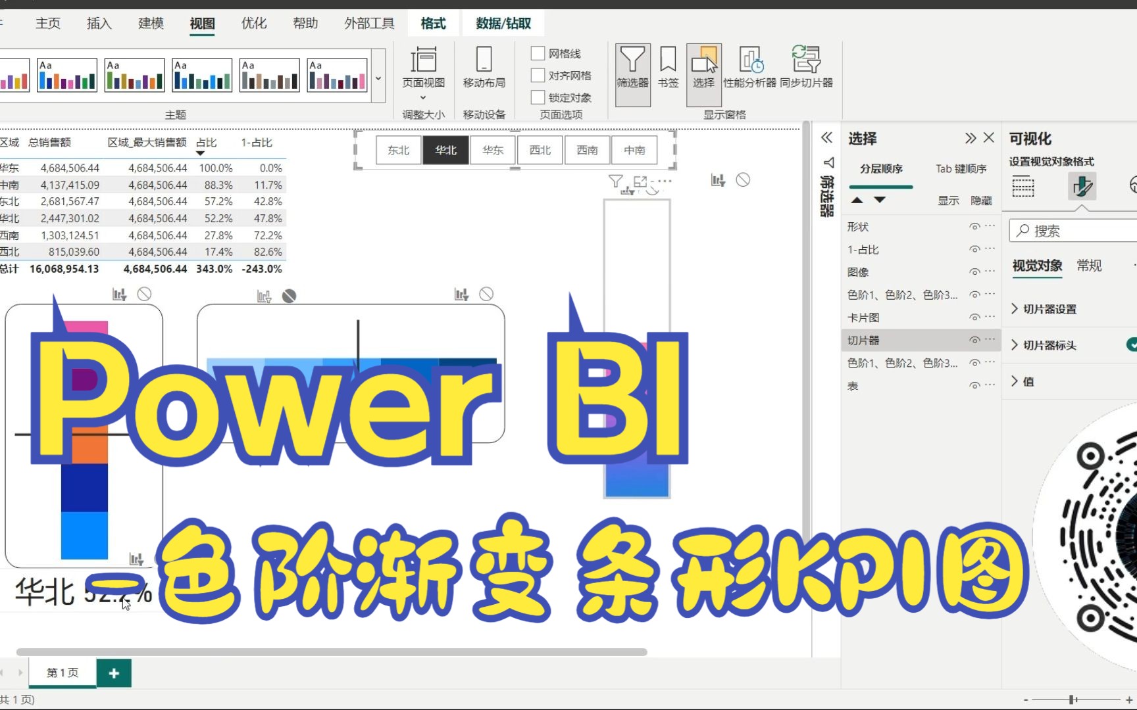Viewport: 1137px width, 710px height.
Task: Switch to the 插入 Insert tab
Action: pyautogui.click(x=99, y=24)
